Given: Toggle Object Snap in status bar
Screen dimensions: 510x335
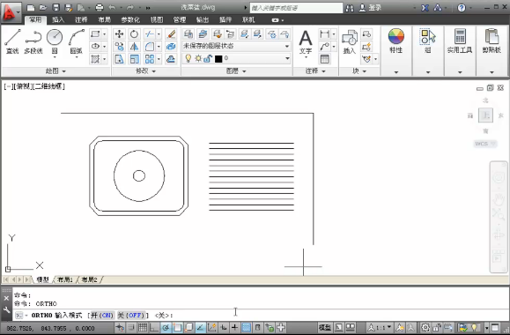Looking at the screenshot, I should click(177, 328).
